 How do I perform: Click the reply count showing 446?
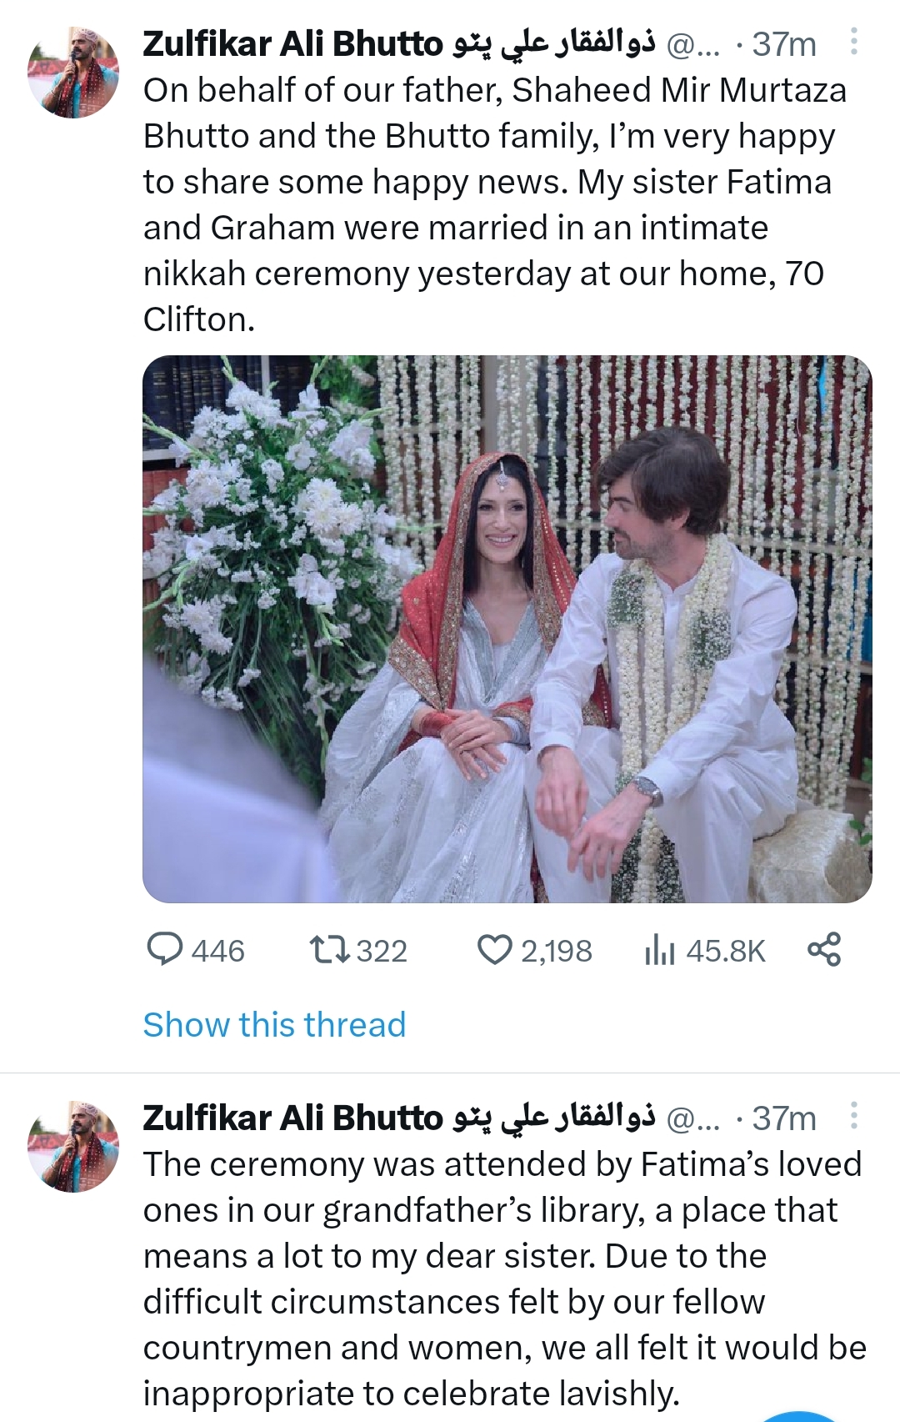coord(217,947)
